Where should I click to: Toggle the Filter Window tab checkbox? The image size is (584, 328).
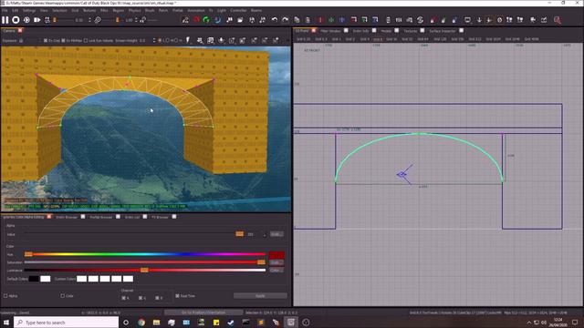346,30
